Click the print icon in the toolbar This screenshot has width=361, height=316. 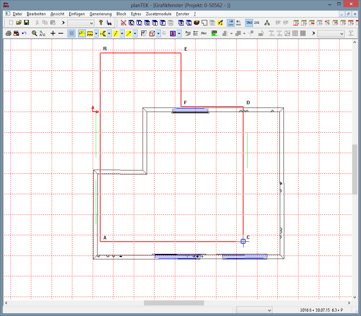8,33
